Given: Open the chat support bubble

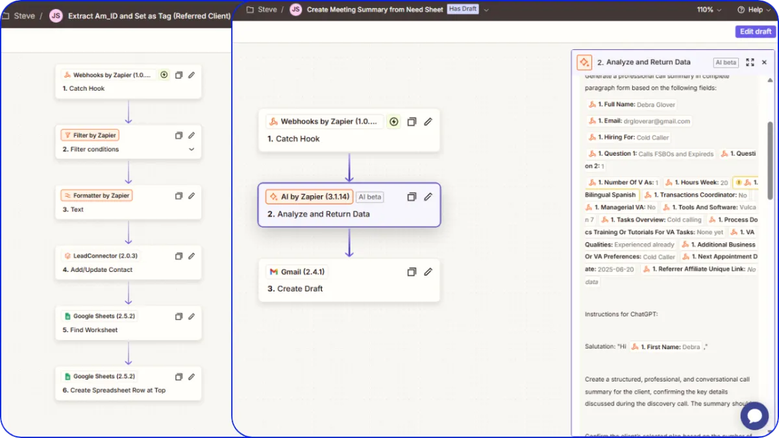Looking at the screenshot, I should 754,415.
